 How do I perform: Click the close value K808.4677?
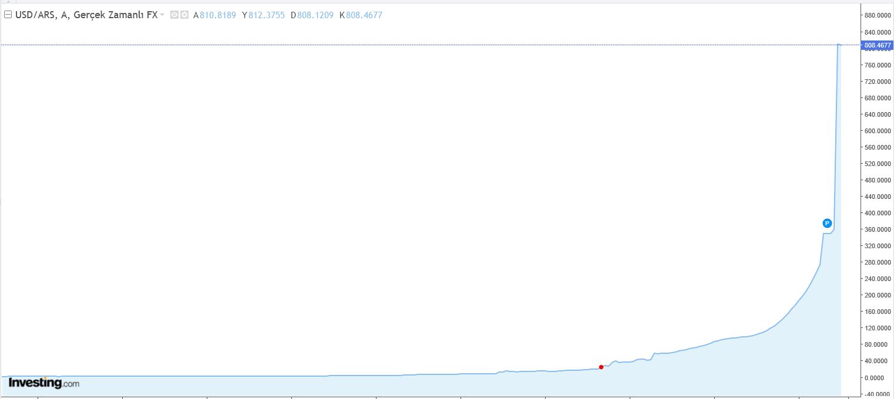point(361,15)
